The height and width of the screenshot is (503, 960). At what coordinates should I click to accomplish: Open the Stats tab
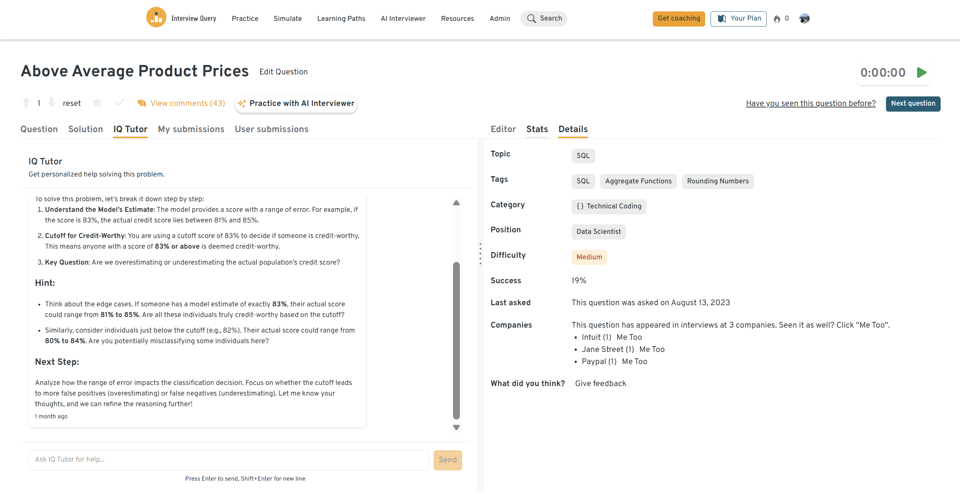[x=537, y=129]
